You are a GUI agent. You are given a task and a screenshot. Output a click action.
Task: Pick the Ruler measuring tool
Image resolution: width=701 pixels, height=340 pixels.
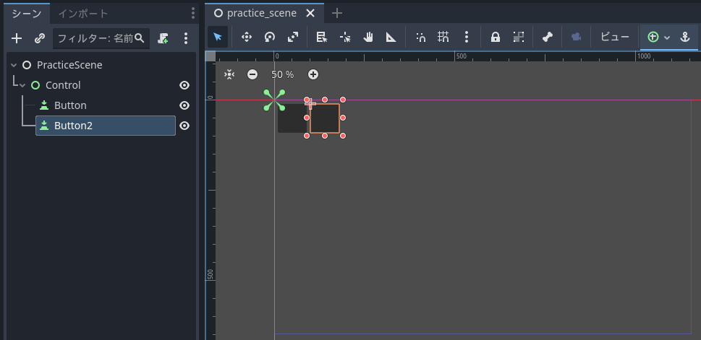coord(391,37)
